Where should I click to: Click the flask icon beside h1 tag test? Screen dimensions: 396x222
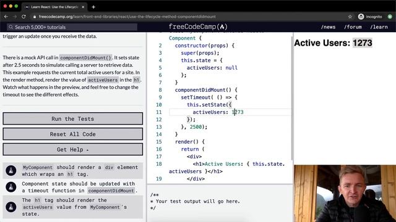[x=11, y=207]
